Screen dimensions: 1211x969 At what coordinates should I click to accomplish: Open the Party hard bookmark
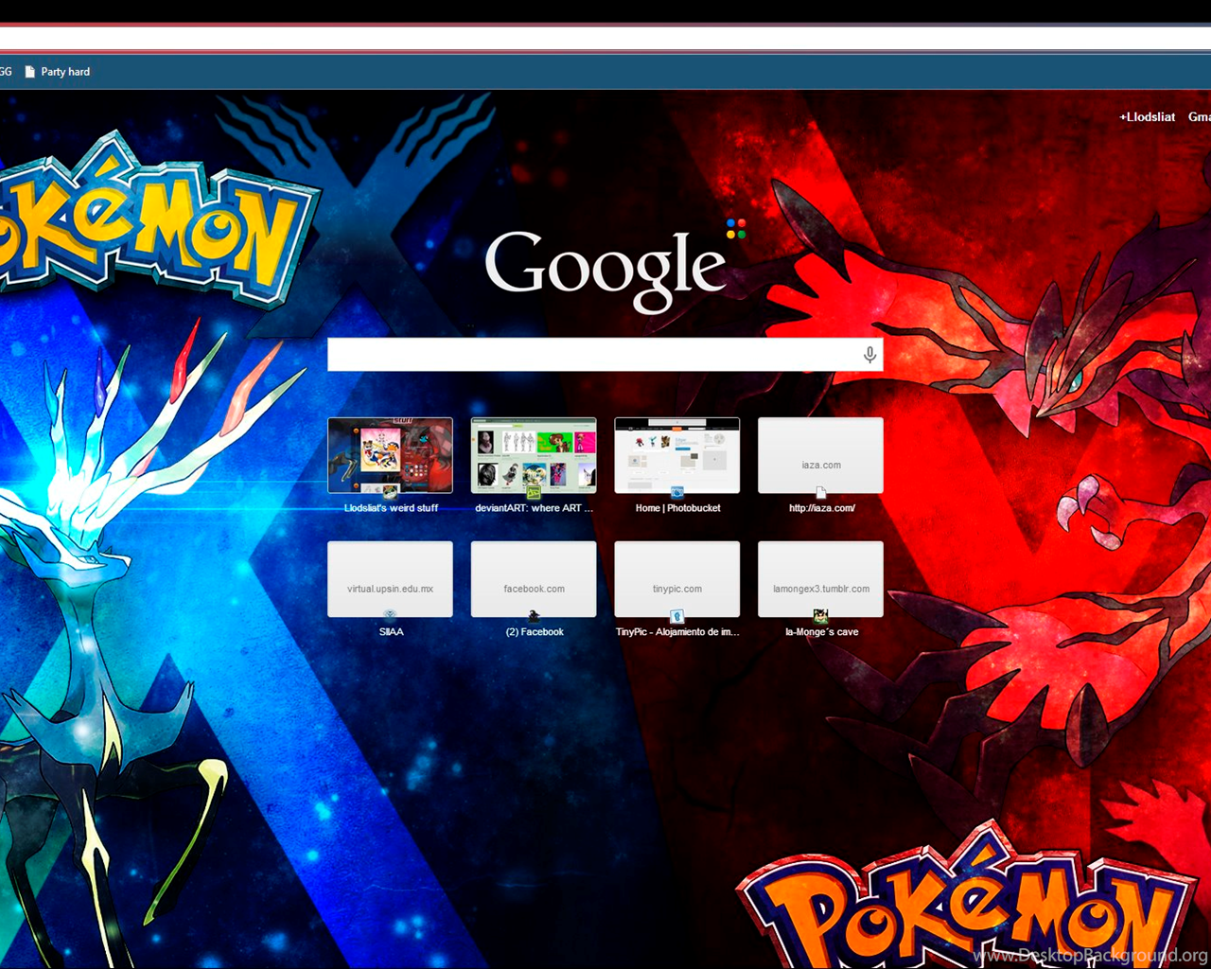[57, 72]
